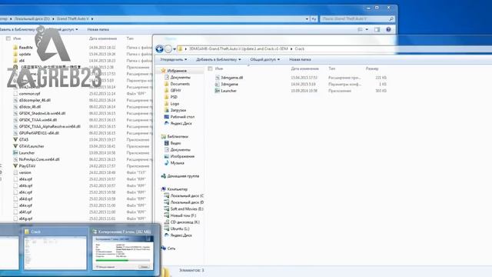
Task: Sort Crack files by Размер column
Action: click(x=372, y=68)
